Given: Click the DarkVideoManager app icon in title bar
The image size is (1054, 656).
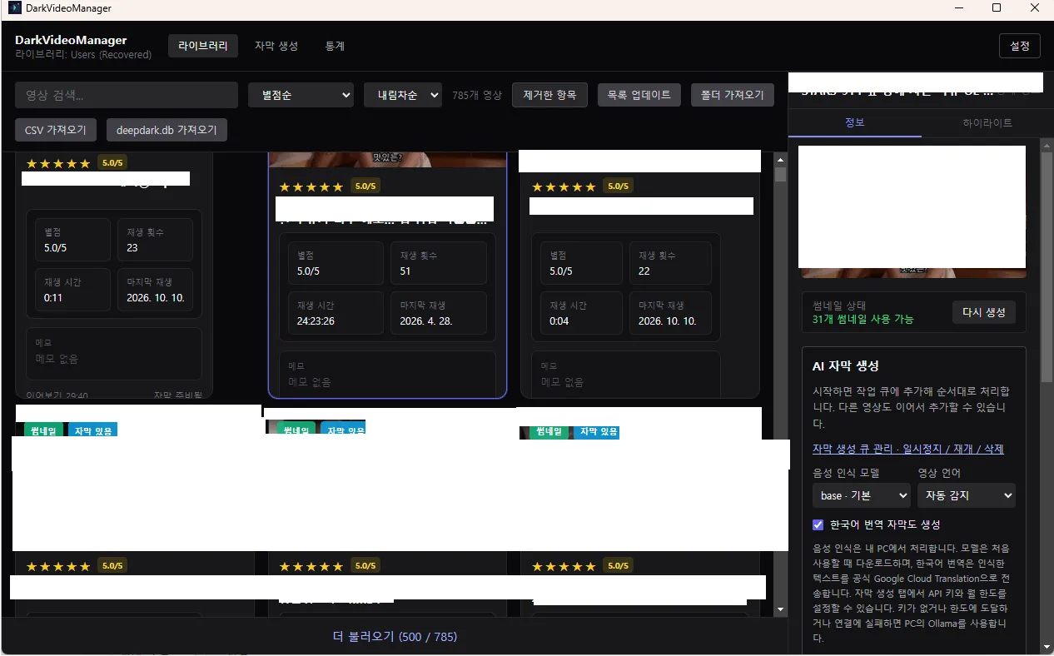Looking at the screenshot, I should 14,8.
